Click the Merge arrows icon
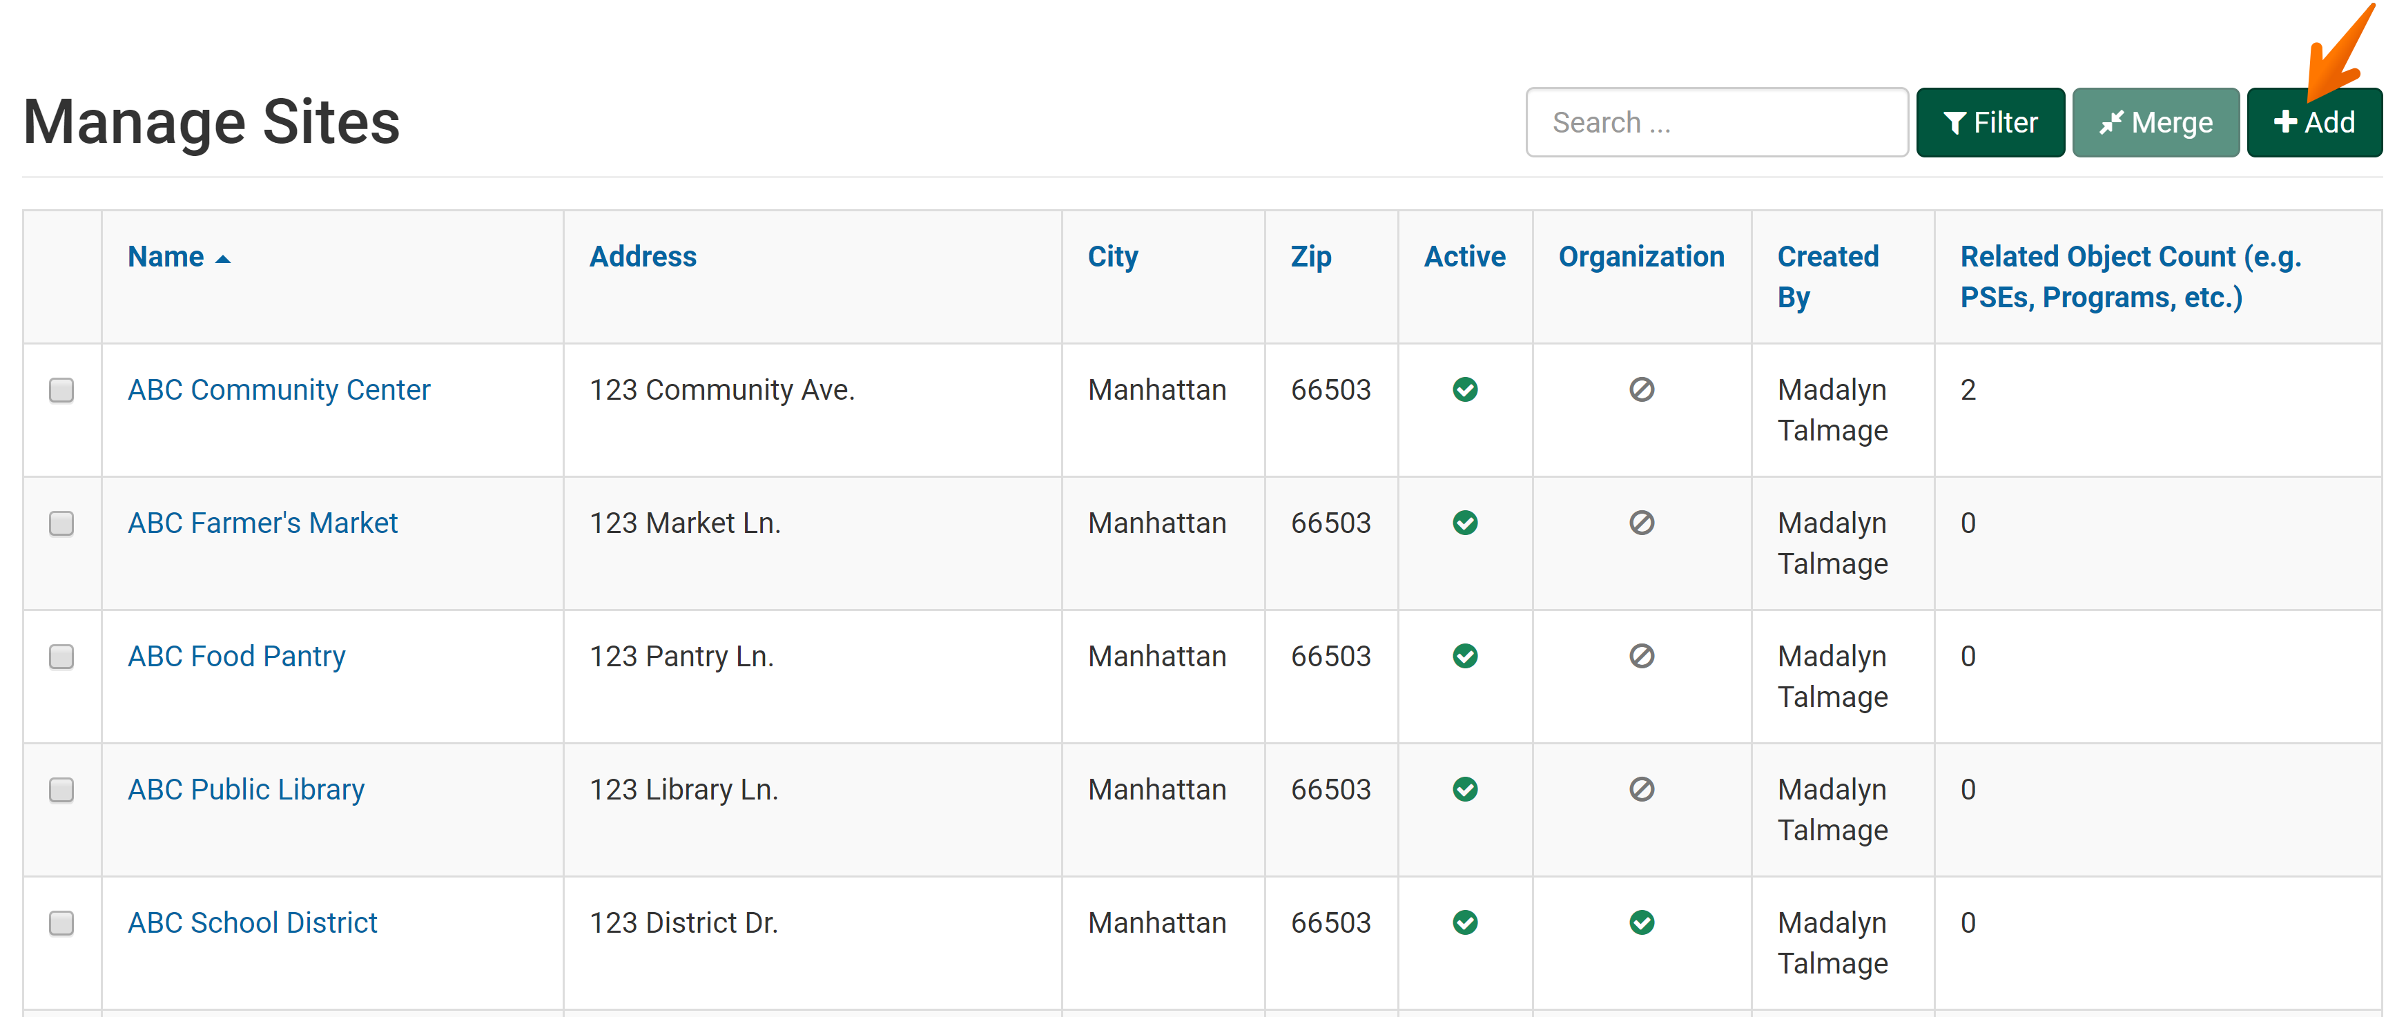This screenshot has height=1017, width=2406. [x=2113, y=122]
